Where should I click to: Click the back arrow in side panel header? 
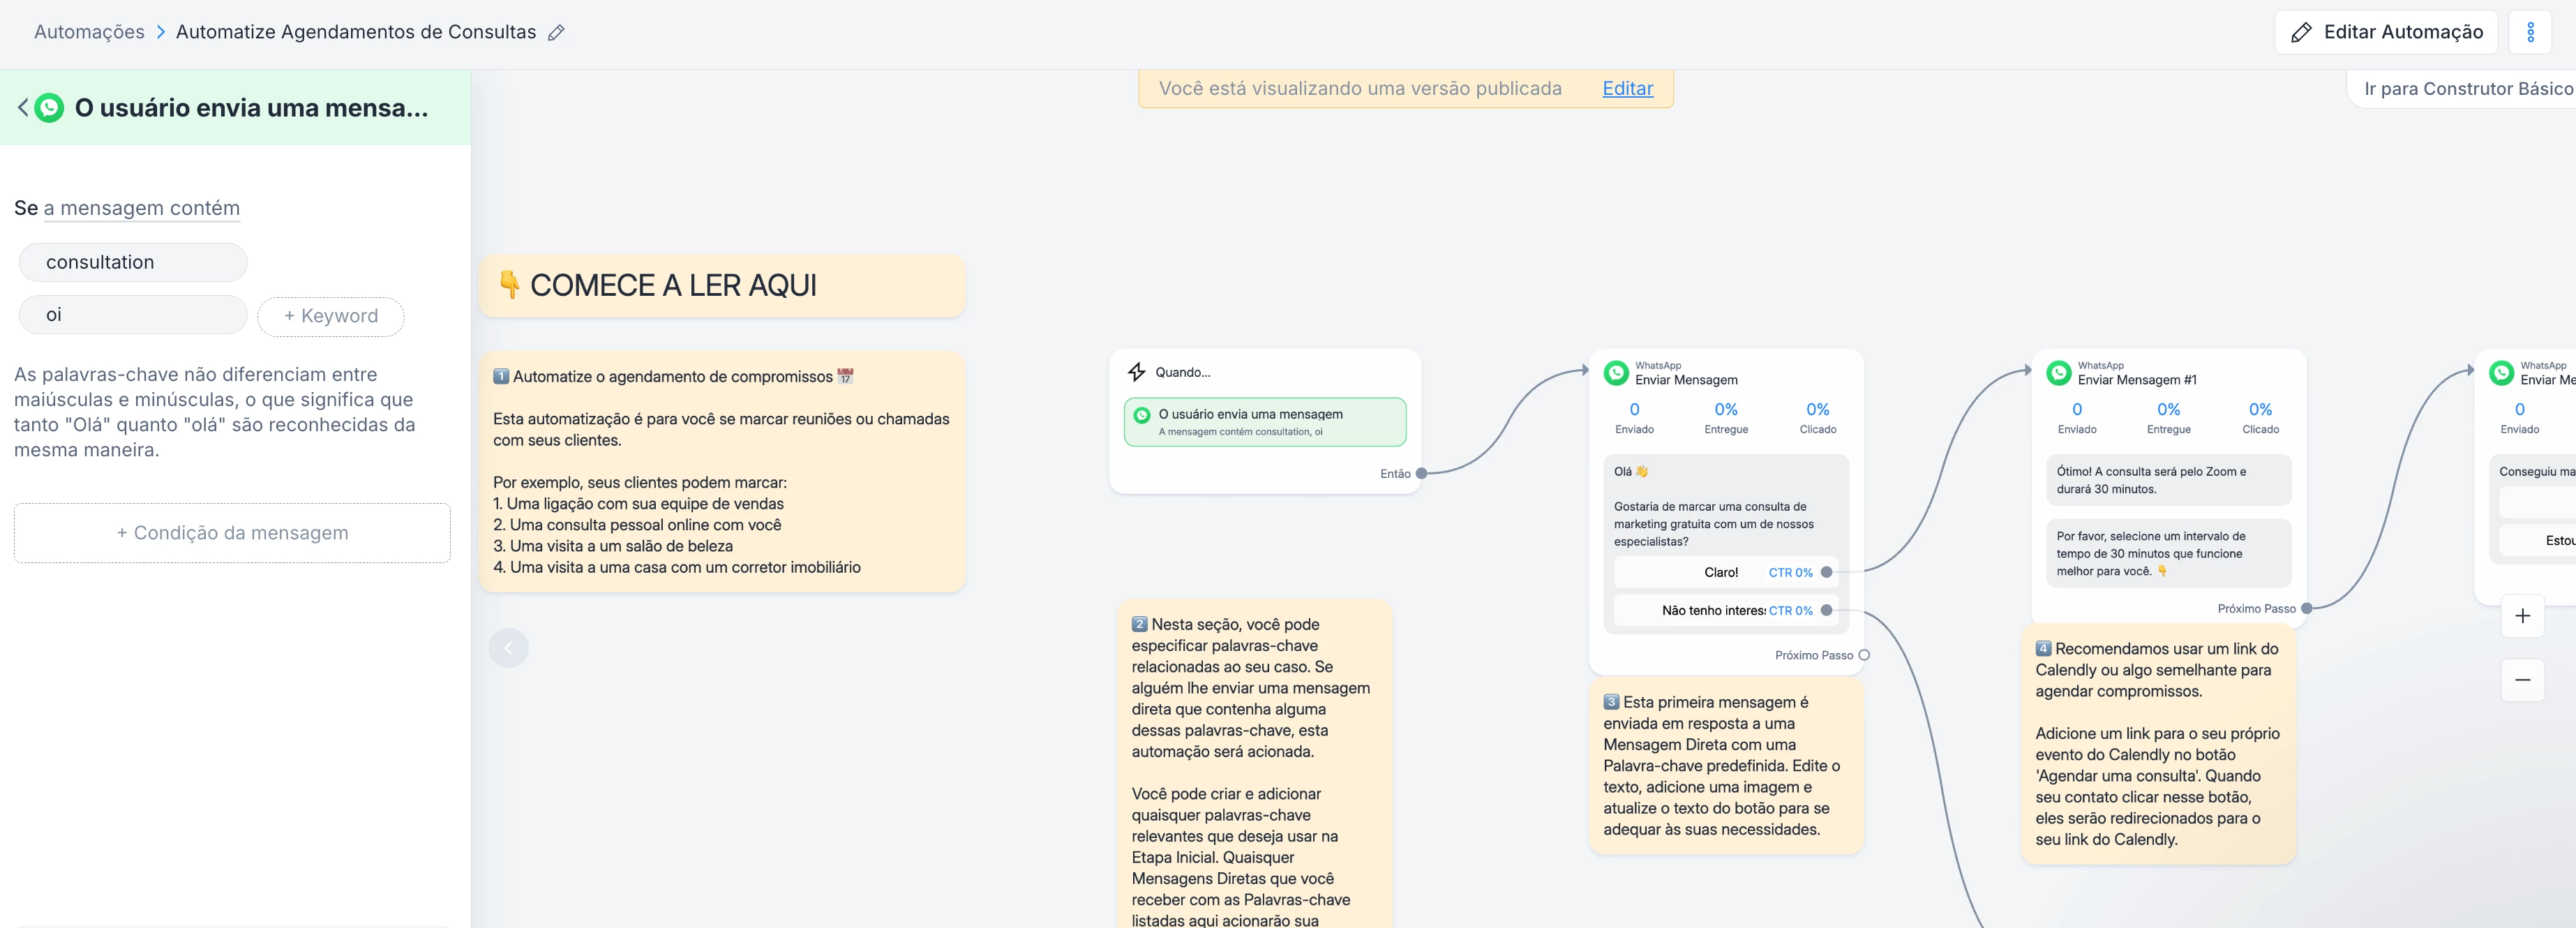(23, 107)
